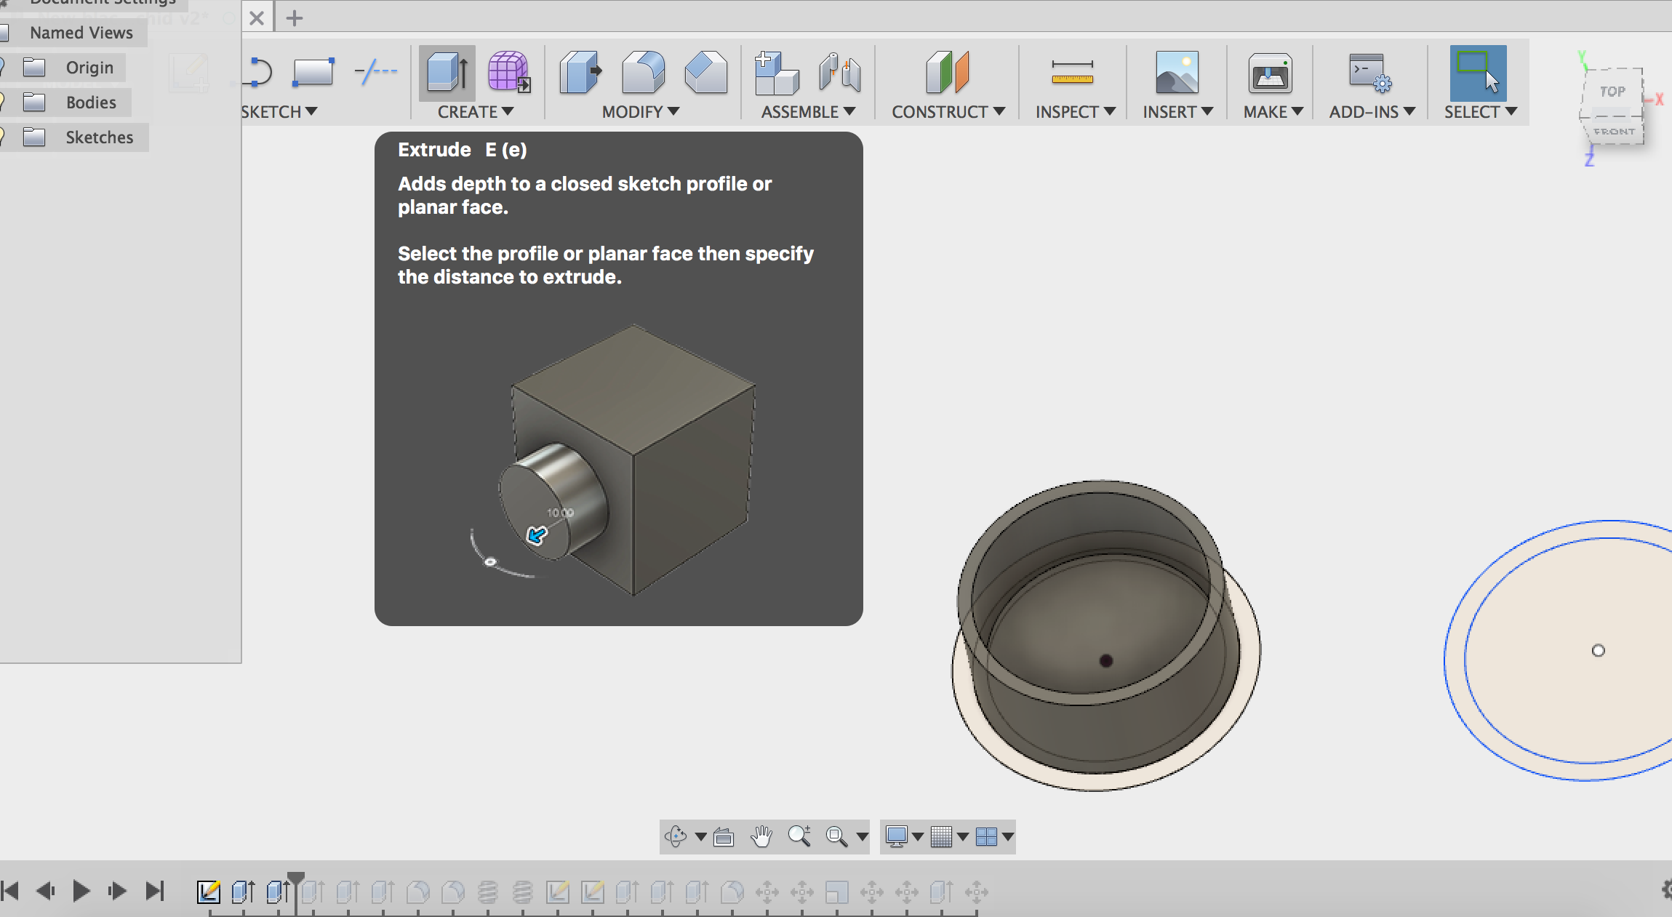Expand the MODIFY dropdown
The image size is (1672, 917).
coord(641,112)
